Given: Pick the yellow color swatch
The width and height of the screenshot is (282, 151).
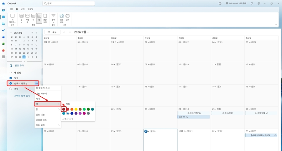Looking at the screenshot, I should 76,109.
